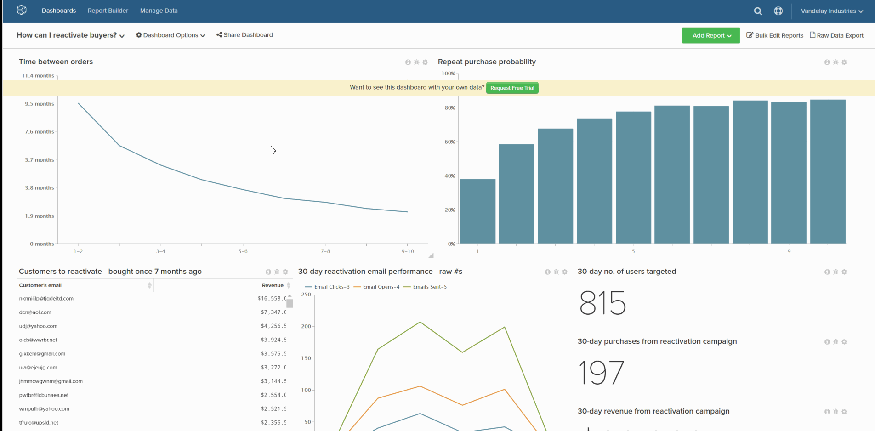The width and height of the screenshot is (875, 431).
Task: Open settings gear for Time between orders report
Action: point(425,62)
